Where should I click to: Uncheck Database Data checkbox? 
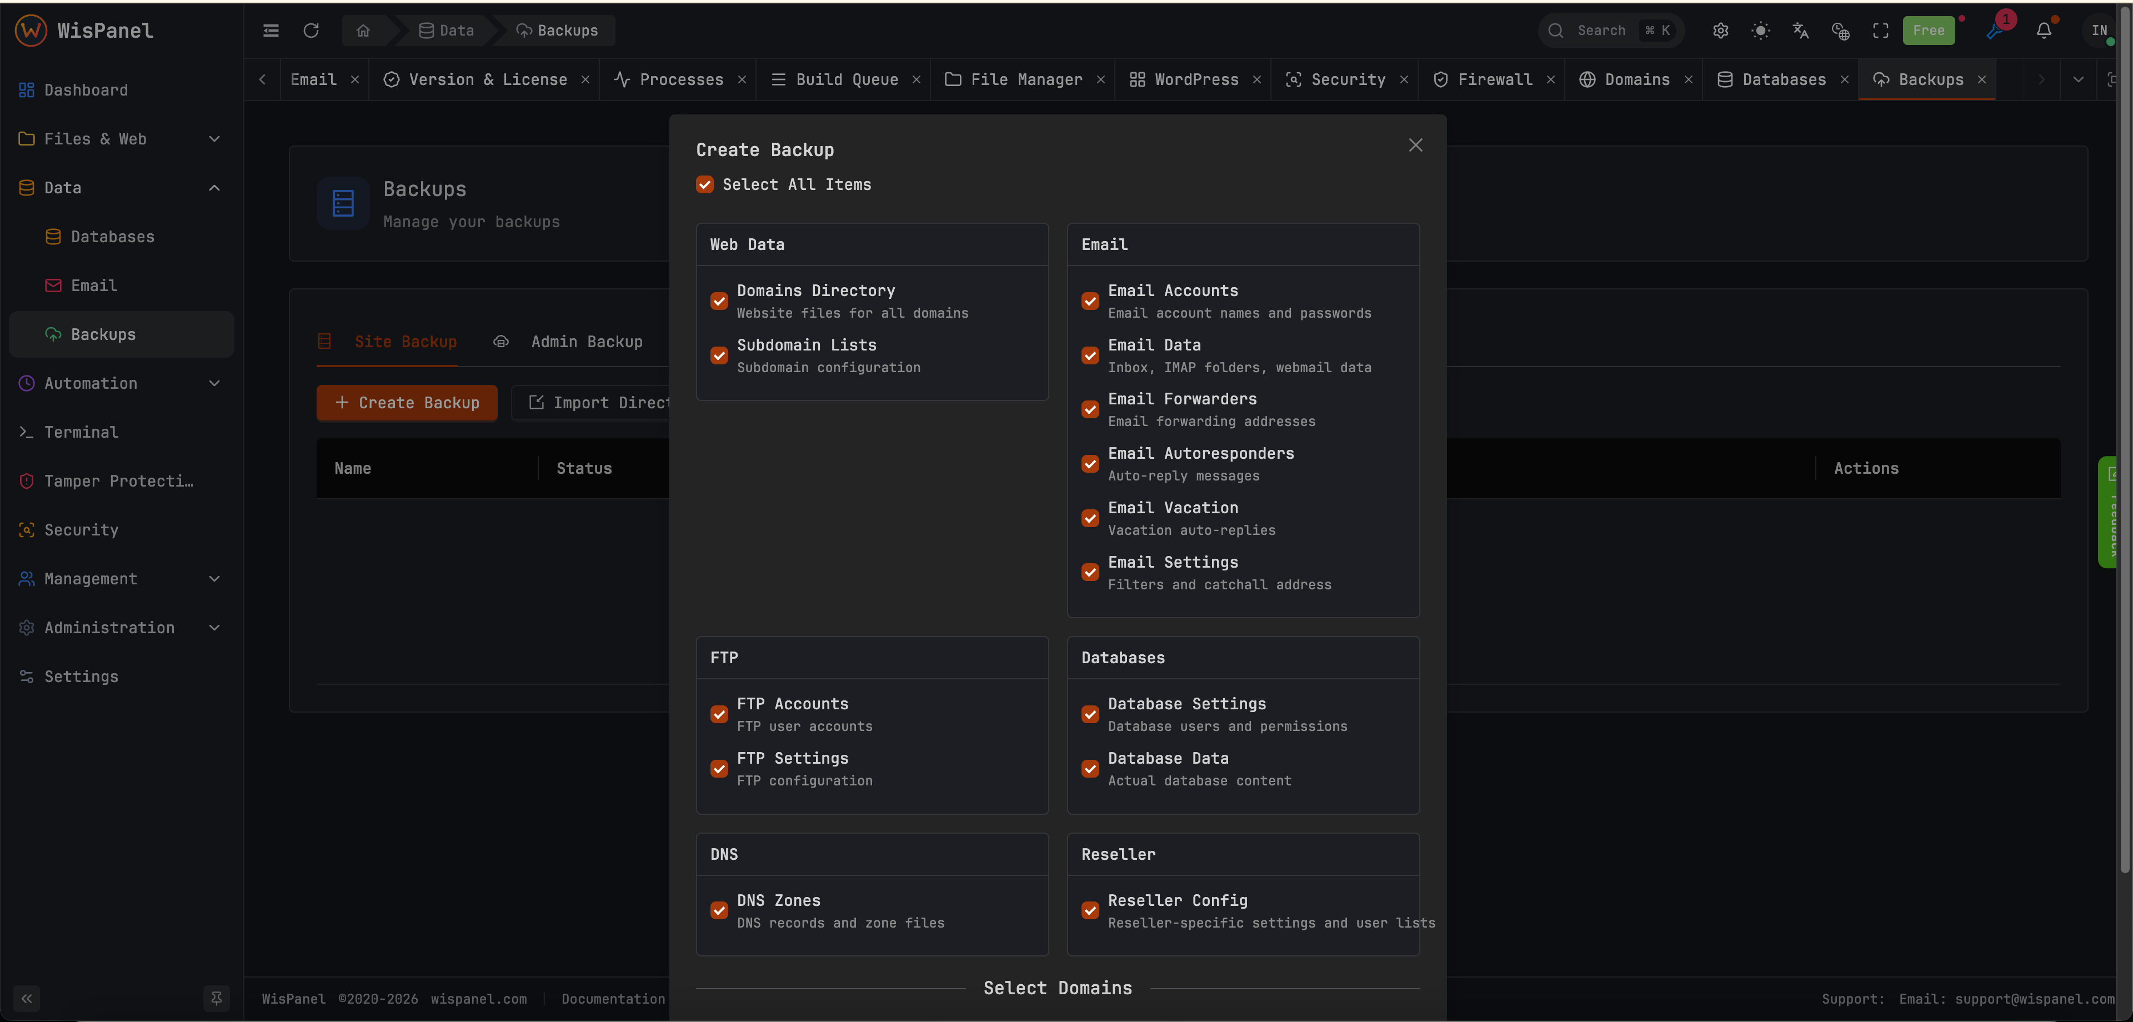point(1090,769)
